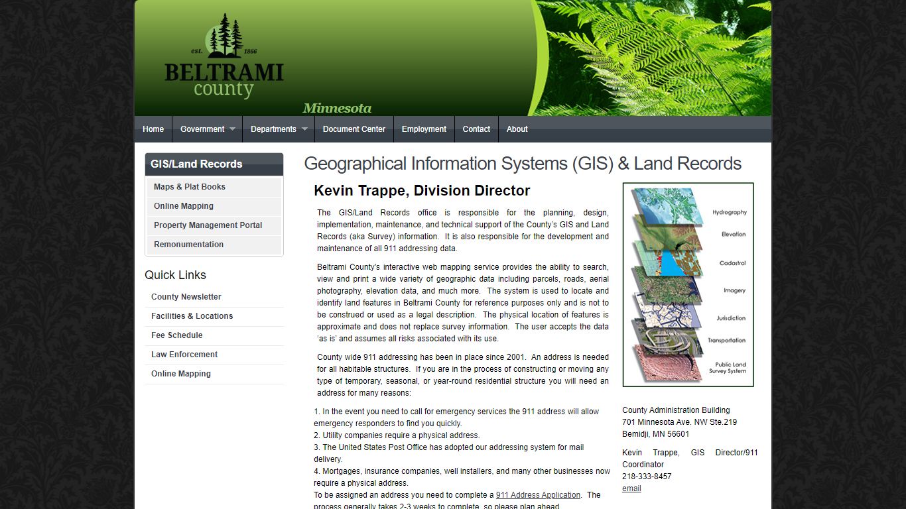Open the Remonumentation page

[x=214, y=245]
